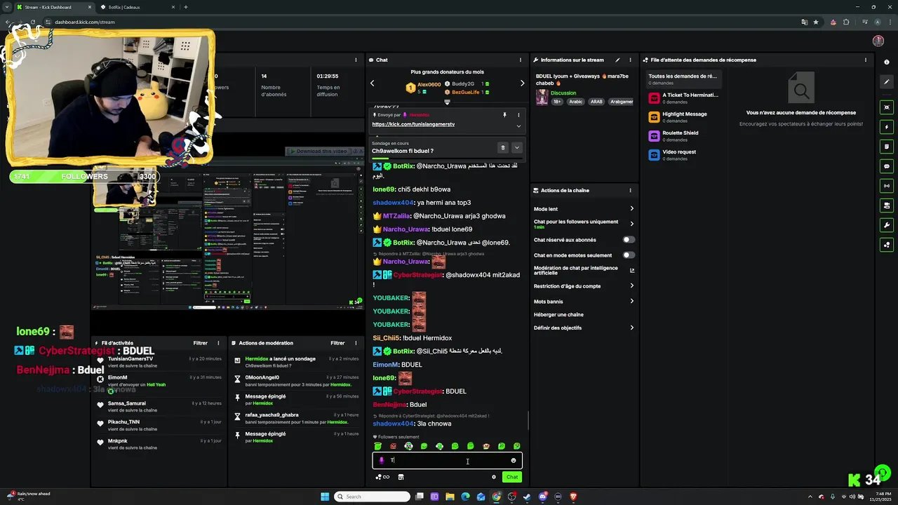Open Fil d'activités three-dot menu
Screen dimensions: 898x505
tap(218, 343)
